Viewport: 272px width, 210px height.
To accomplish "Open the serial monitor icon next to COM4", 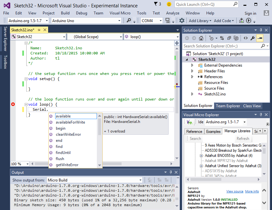I will (x=167, y=20).
